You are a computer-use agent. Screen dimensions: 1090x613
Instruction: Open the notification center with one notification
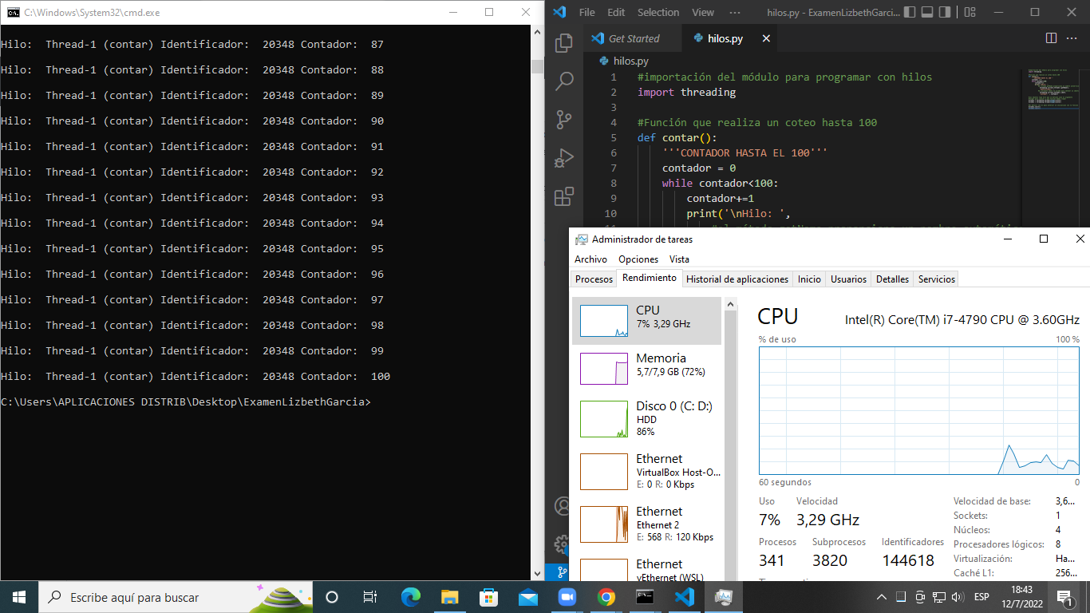(1065, 597)
